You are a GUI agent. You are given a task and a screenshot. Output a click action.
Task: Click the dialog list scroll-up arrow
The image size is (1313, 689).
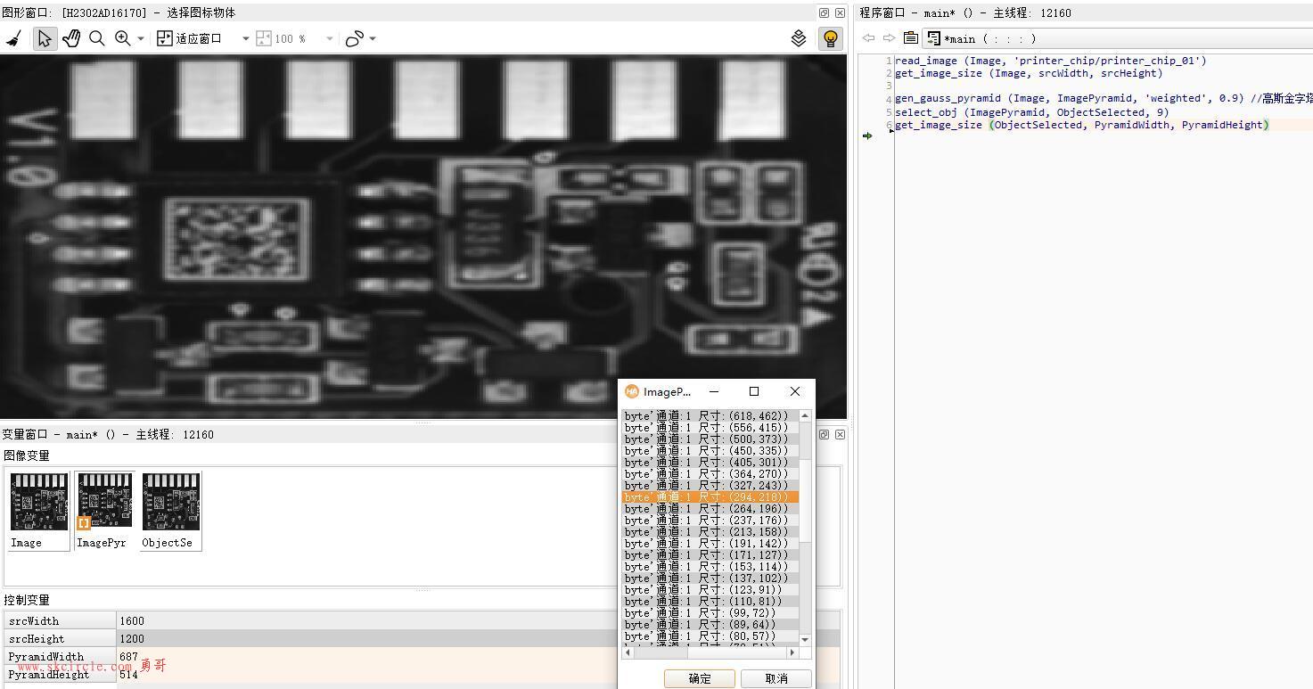pos(805,416)
